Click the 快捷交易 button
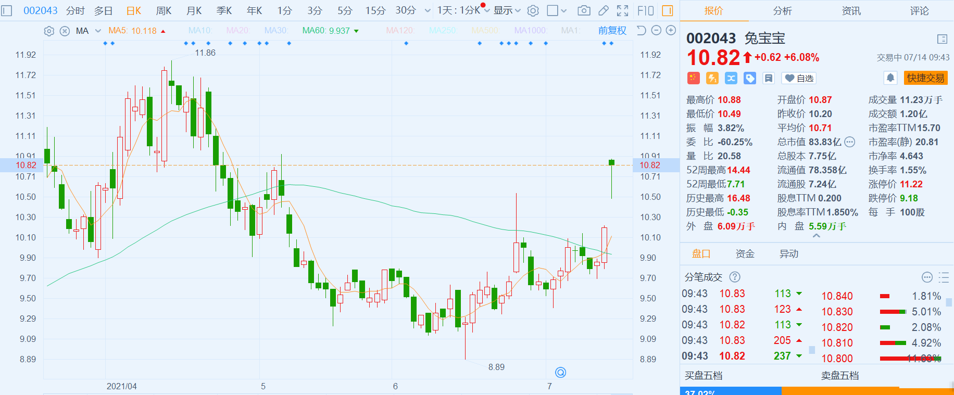 point(925,78)
